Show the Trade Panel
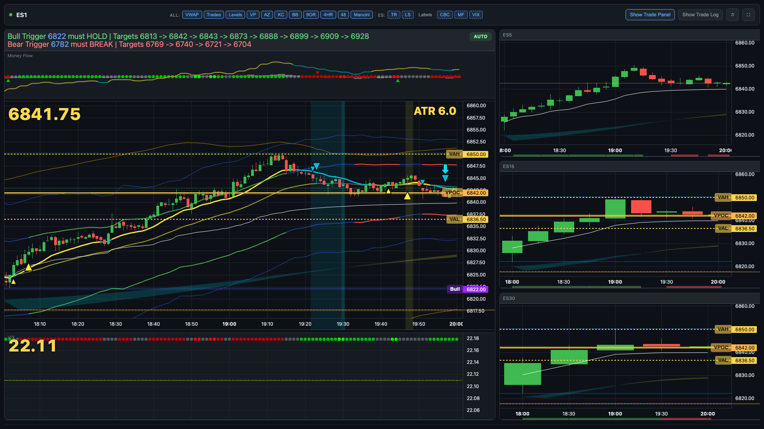Image resolution: width=764 pixels, height=429 pixels. 650,14
